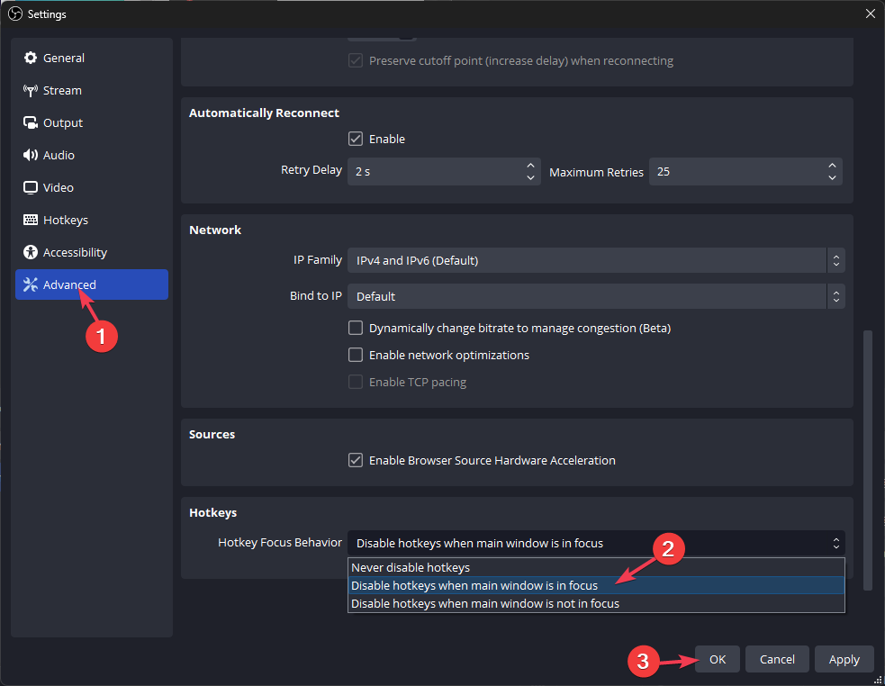The height and width of the screenshot is (686, 885).
Task: Click the General gear icon in sidebar
Action: (31, 58)
